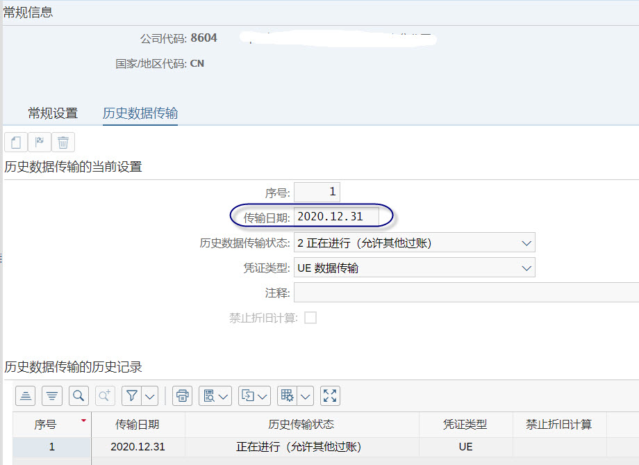
Task: Click the 历史传输状态 column header
Action: click(301, 425)
